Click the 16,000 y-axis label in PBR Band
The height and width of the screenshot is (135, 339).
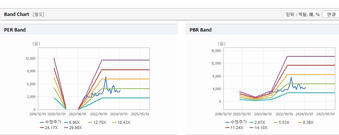pyautogui.click(x=216, y=51)
